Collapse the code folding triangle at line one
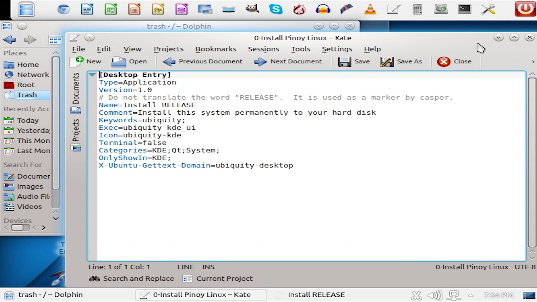This screenshot has height=302, width=537. click(x=92, y=75)
